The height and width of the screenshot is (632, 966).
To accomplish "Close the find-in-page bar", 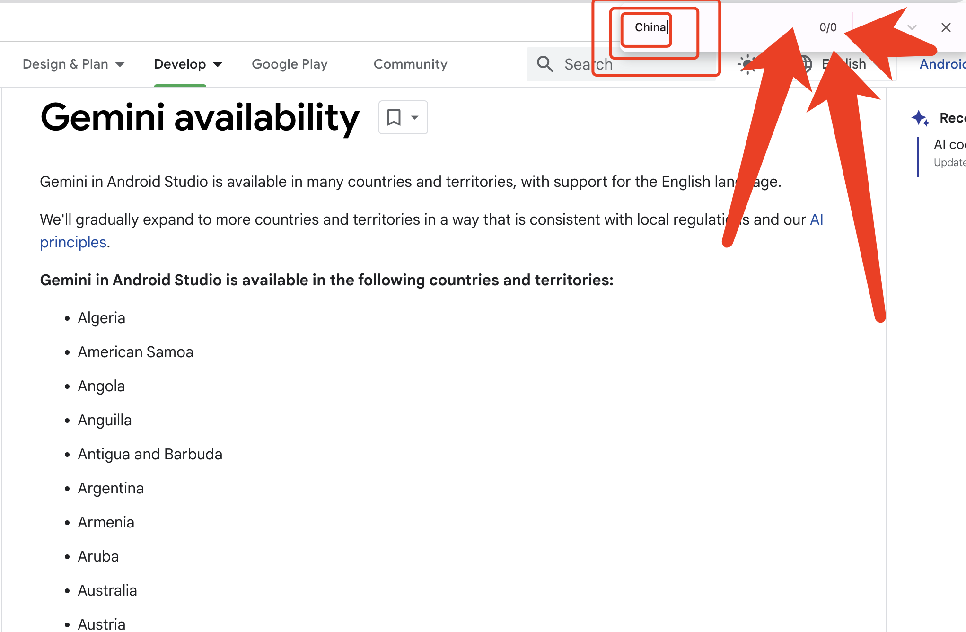I will pos(946,27).
